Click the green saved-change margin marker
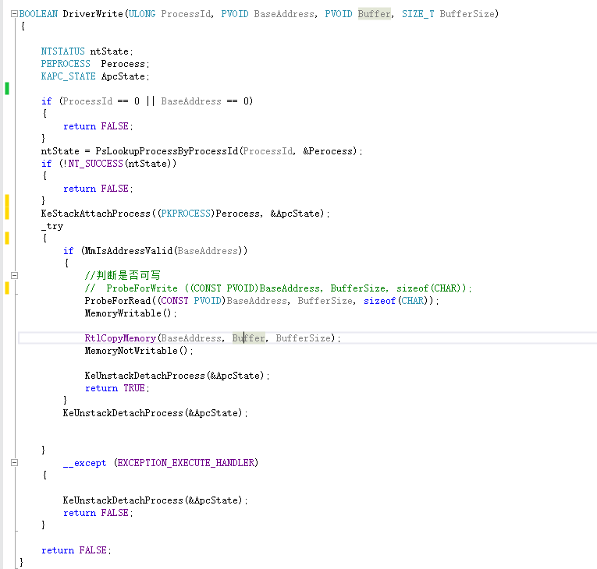The height and width of the screenshot is (569, 597). pyautogui.click(x=7, y=88)
